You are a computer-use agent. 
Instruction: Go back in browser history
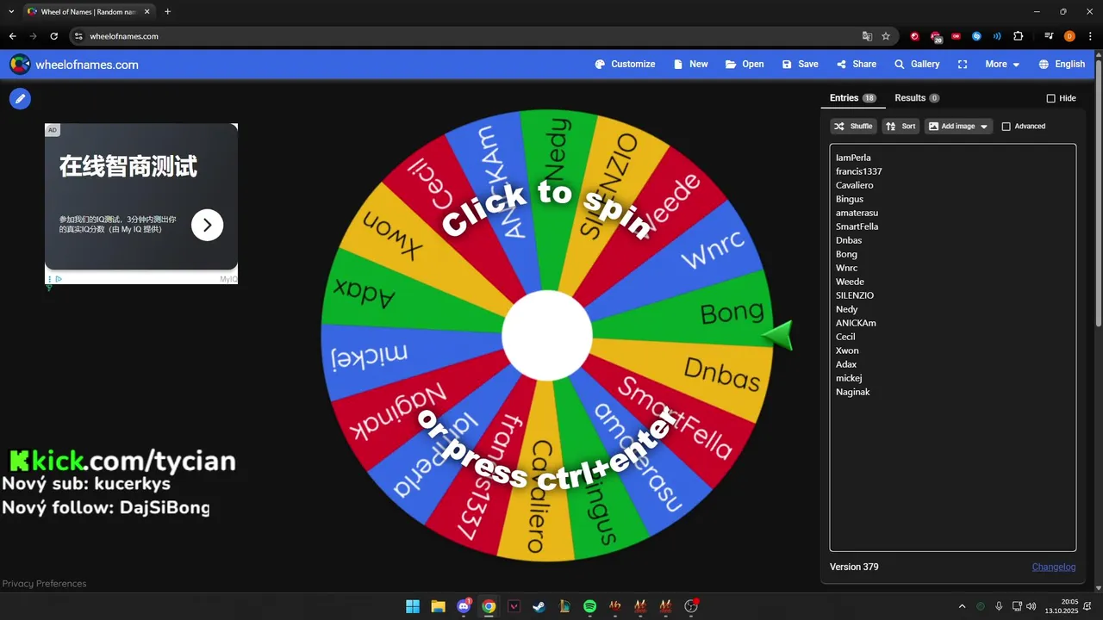(12, 36)
